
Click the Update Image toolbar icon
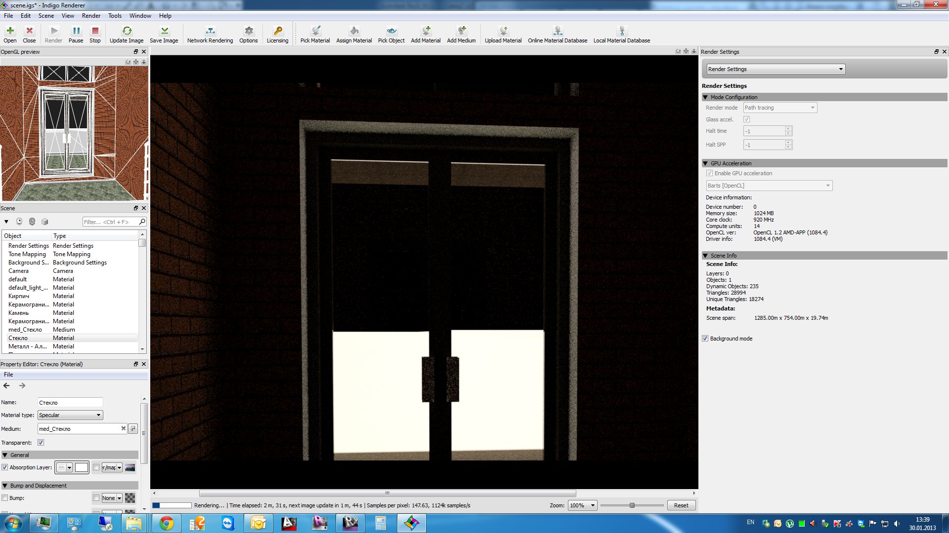(x=127, y=31)
